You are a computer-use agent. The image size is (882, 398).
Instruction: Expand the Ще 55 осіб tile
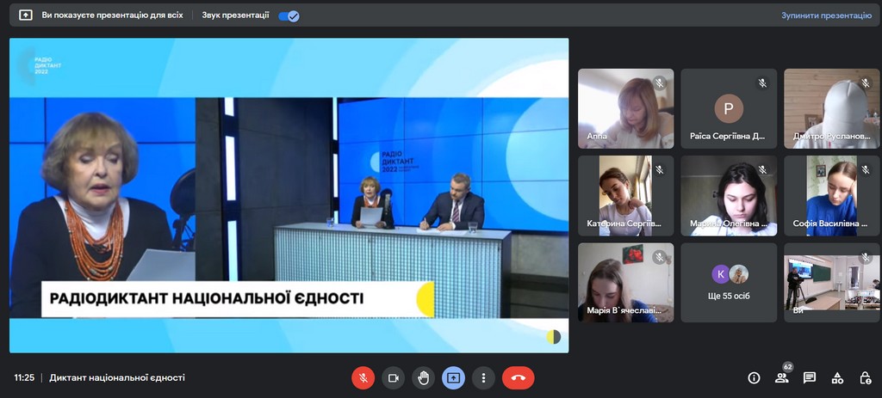pos(729,283)
